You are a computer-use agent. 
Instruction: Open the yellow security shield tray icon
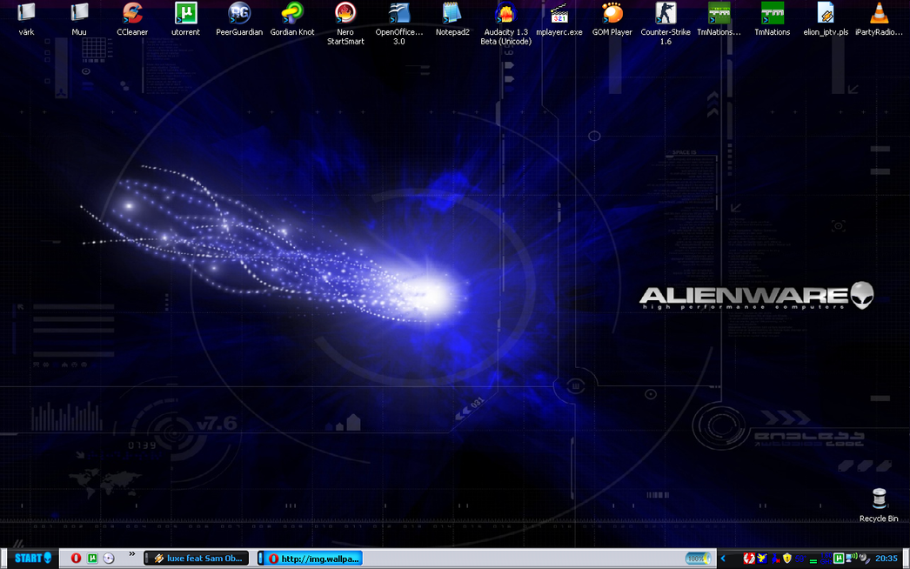(x=787, y=559)
